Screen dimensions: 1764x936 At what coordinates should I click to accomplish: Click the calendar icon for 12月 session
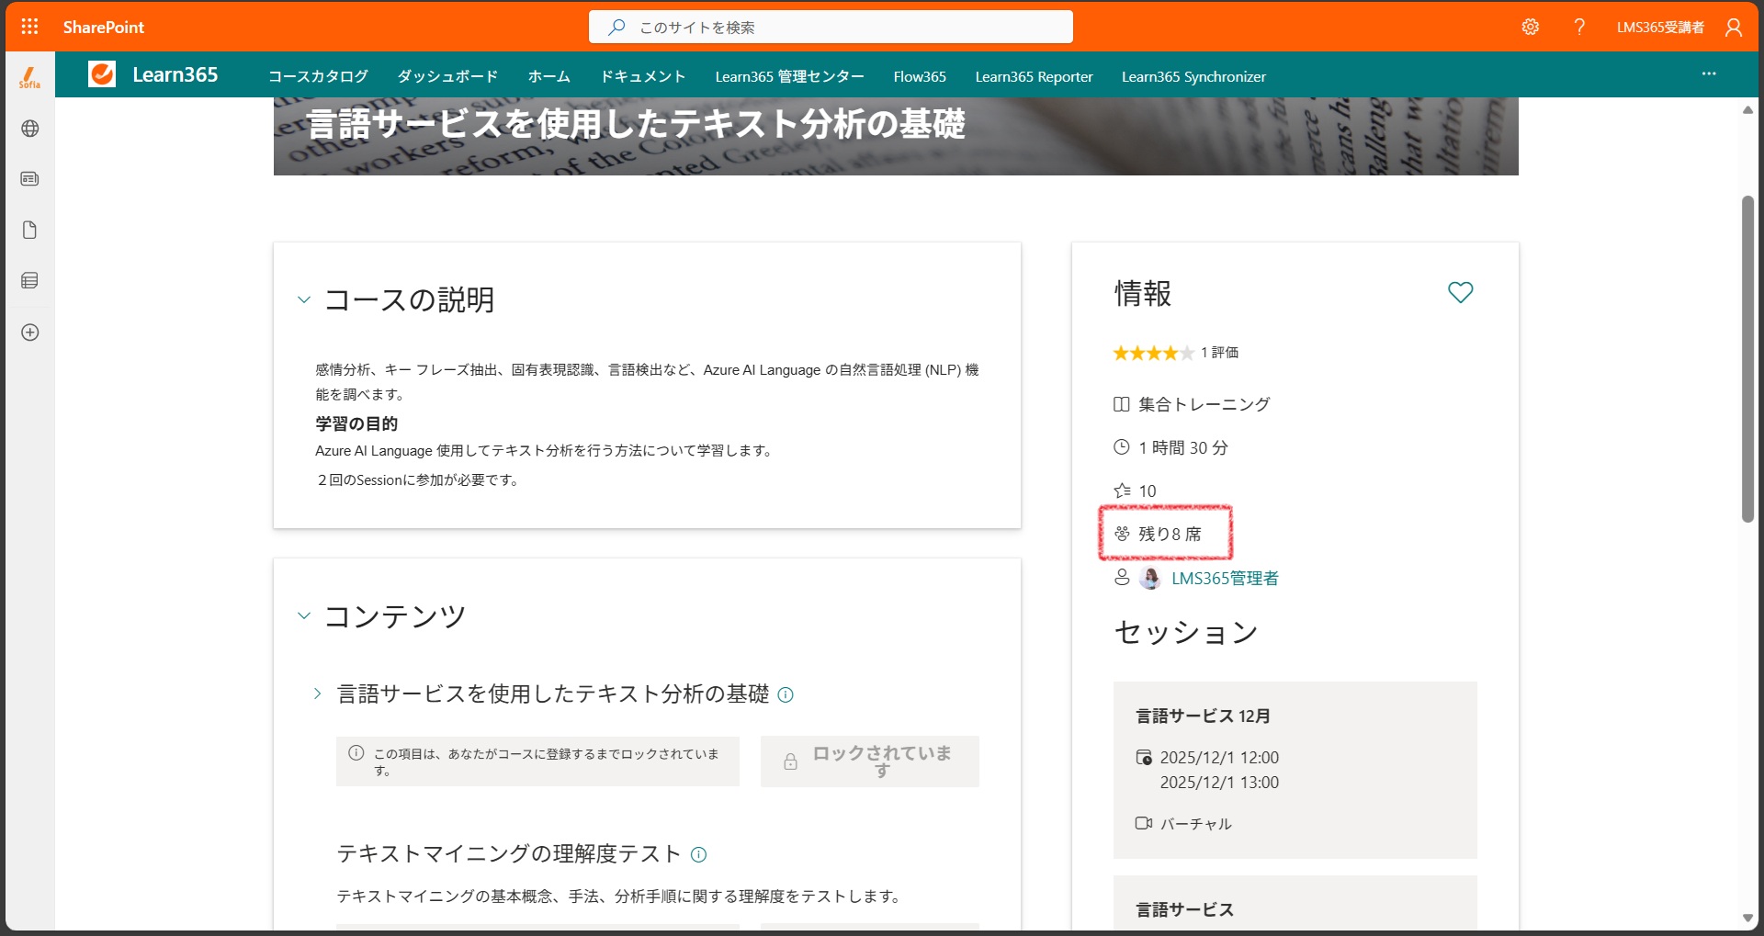1144,758
